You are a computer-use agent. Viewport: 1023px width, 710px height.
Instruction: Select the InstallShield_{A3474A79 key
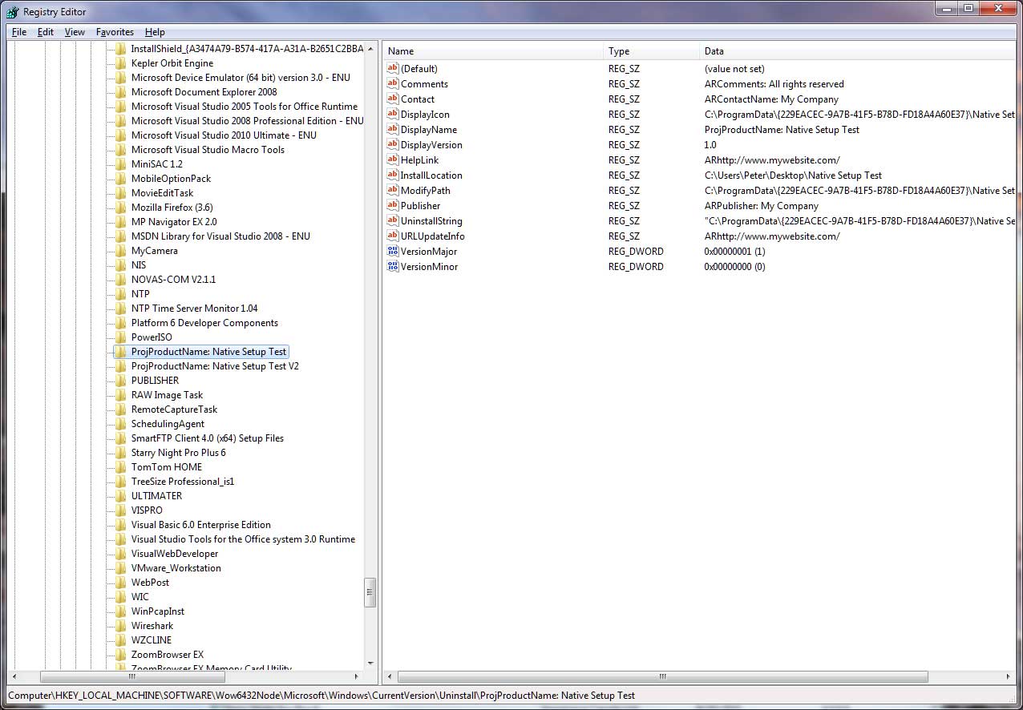(247, 49)
